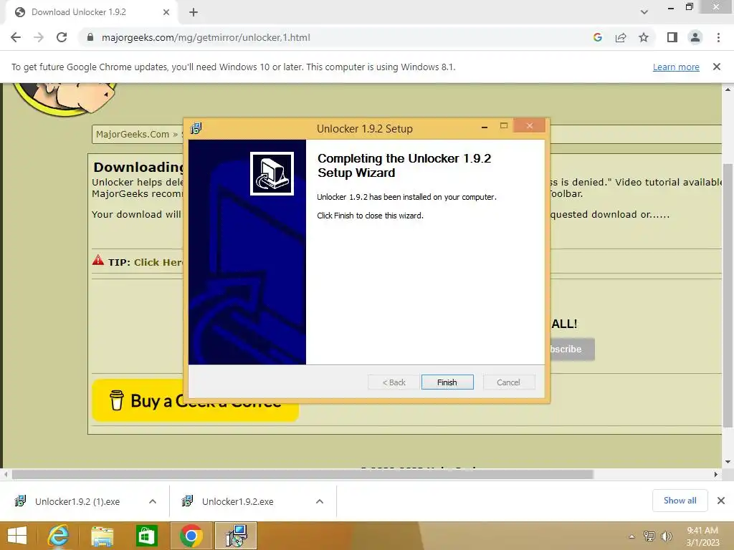Click the TIP: Click Here link
Viewport: 734px width, 550px height.
pyautogui.click(x=158, y=262)
